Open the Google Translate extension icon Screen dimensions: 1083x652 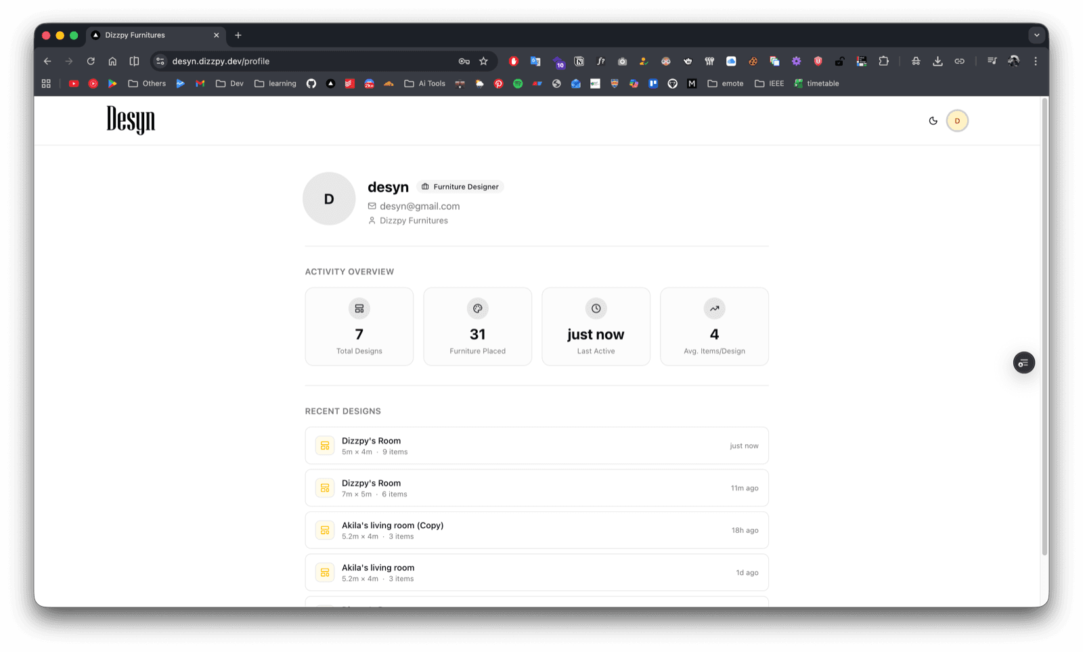(535, 61)
